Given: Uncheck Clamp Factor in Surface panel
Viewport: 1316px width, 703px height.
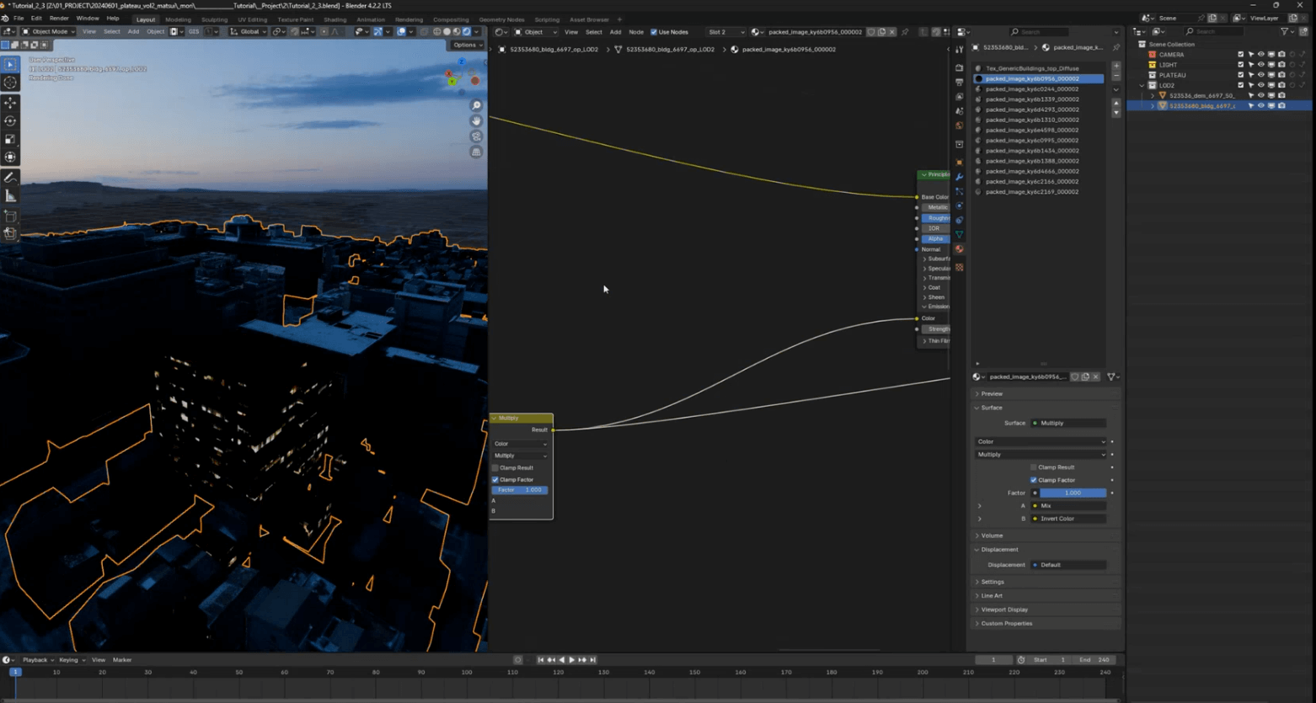Looking at the screenshot, I should [1034, 480].
